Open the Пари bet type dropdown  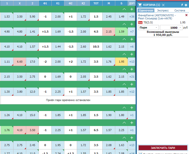pyautogui.click(x=149, y=27)
